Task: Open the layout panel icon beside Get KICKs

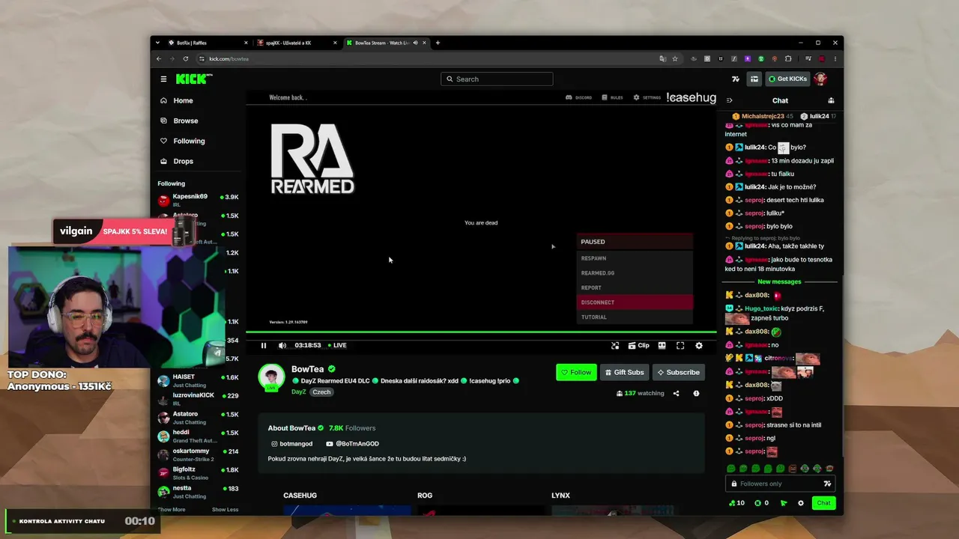Action: tap(754, 79)
